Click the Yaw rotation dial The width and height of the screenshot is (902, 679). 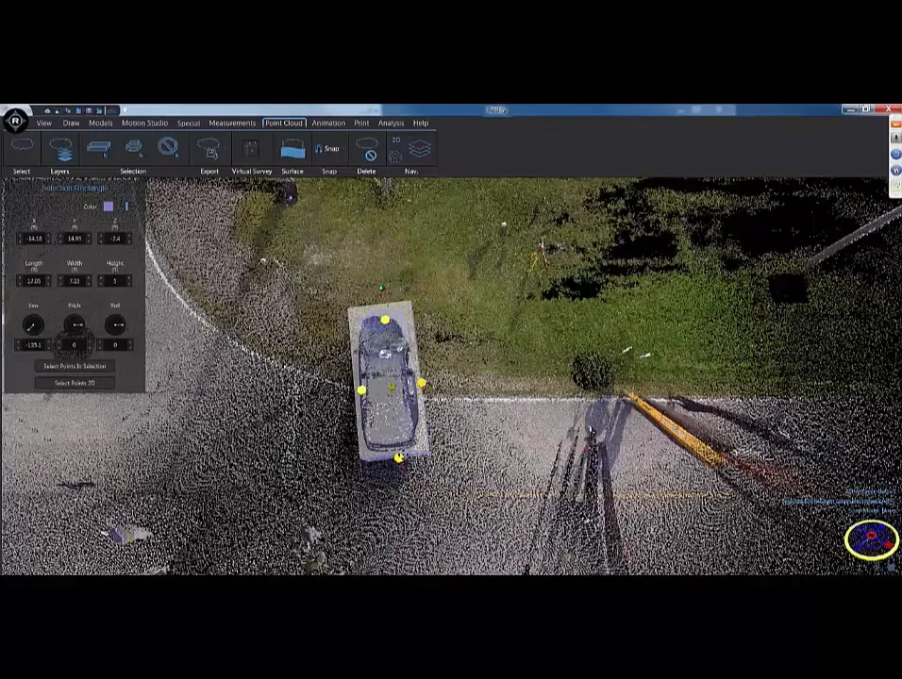(x=33, y=325)
